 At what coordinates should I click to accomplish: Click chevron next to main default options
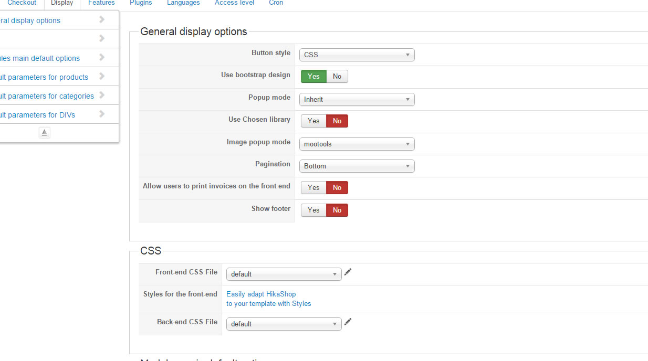click(x=102, y=58)
